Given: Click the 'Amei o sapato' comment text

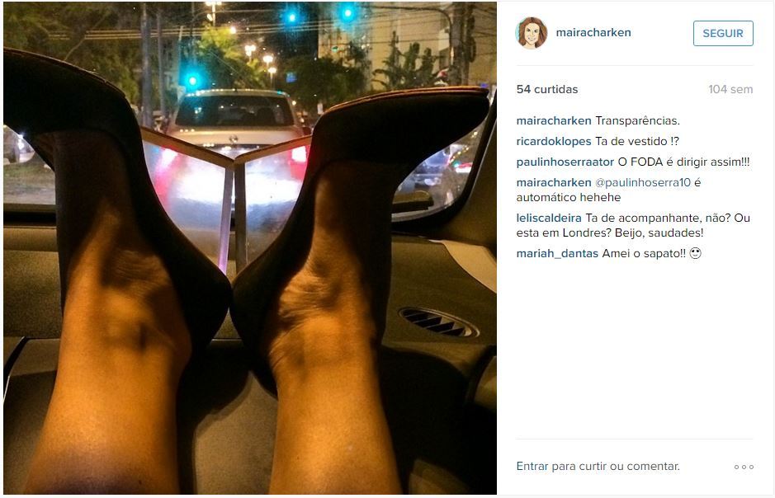Looking at the screenshot, I should click(644, 254).
